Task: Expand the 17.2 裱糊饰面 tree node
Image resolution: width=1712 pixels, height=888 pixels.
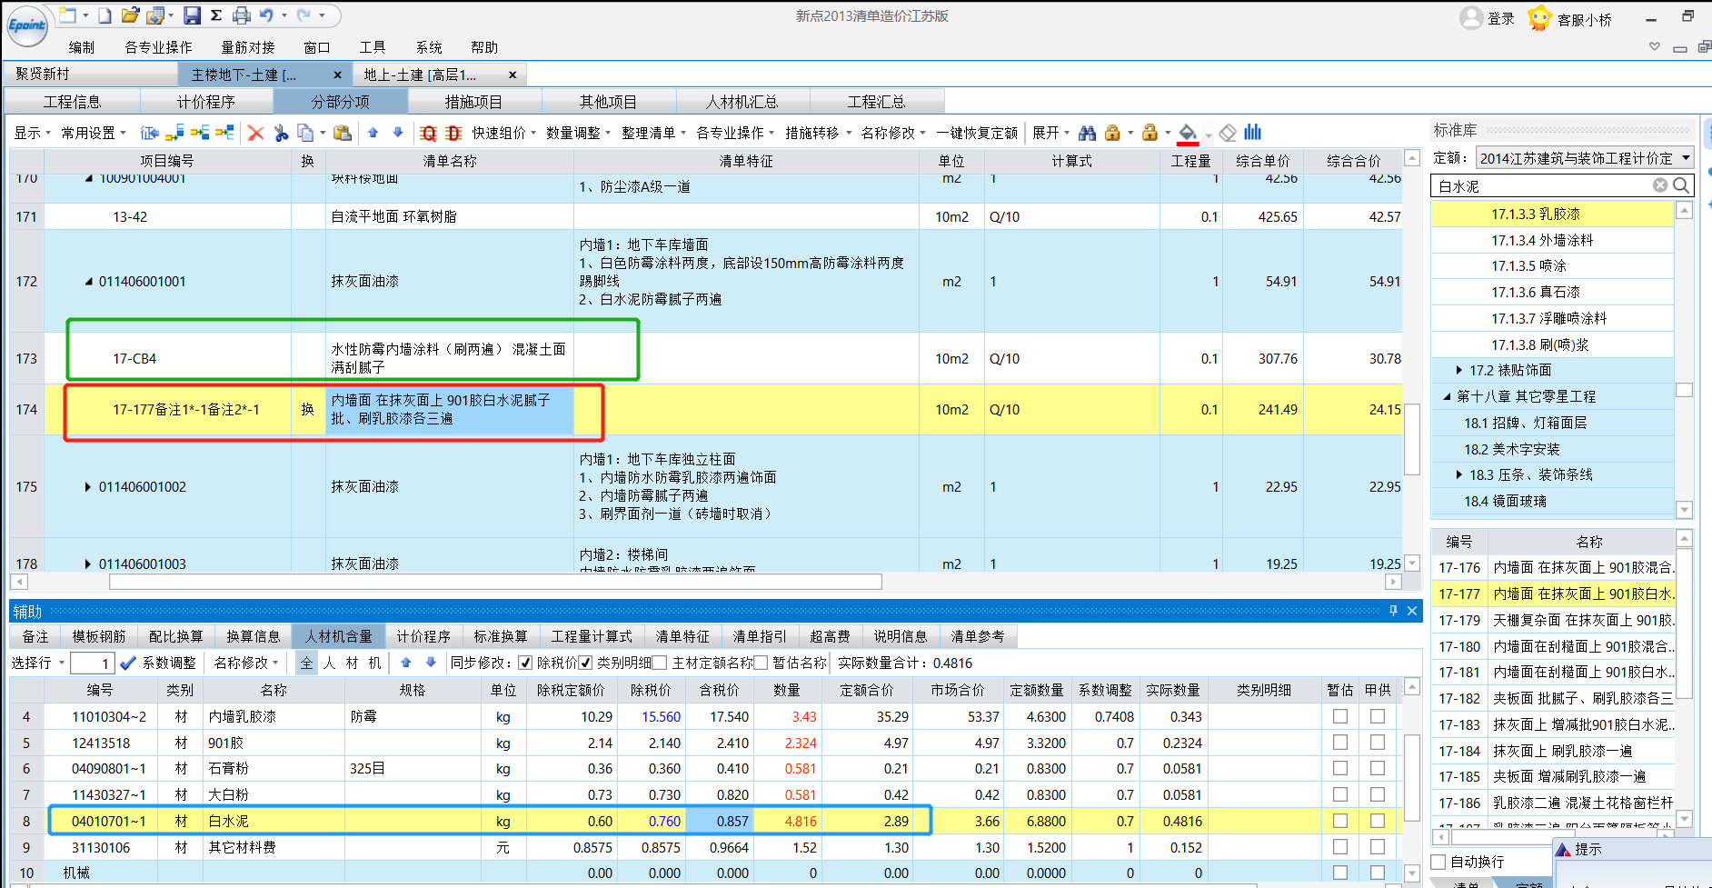Action: (x=1459, y=370)
